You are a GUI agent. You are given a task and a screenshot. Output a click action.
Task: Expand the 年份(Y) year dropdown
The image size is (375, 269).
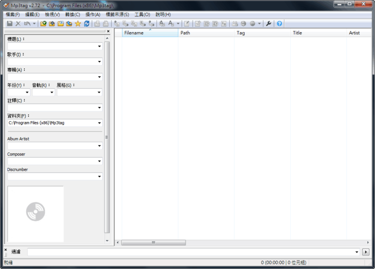pyautogui.click(x=27, y=92)
